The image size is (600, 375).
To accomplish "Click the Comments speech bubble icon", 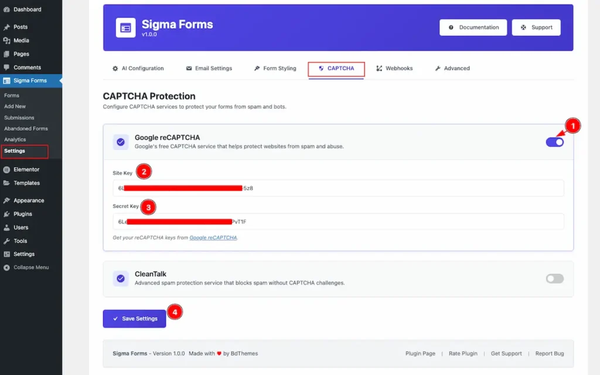I will pyautogui.click(x=6, y=67).
